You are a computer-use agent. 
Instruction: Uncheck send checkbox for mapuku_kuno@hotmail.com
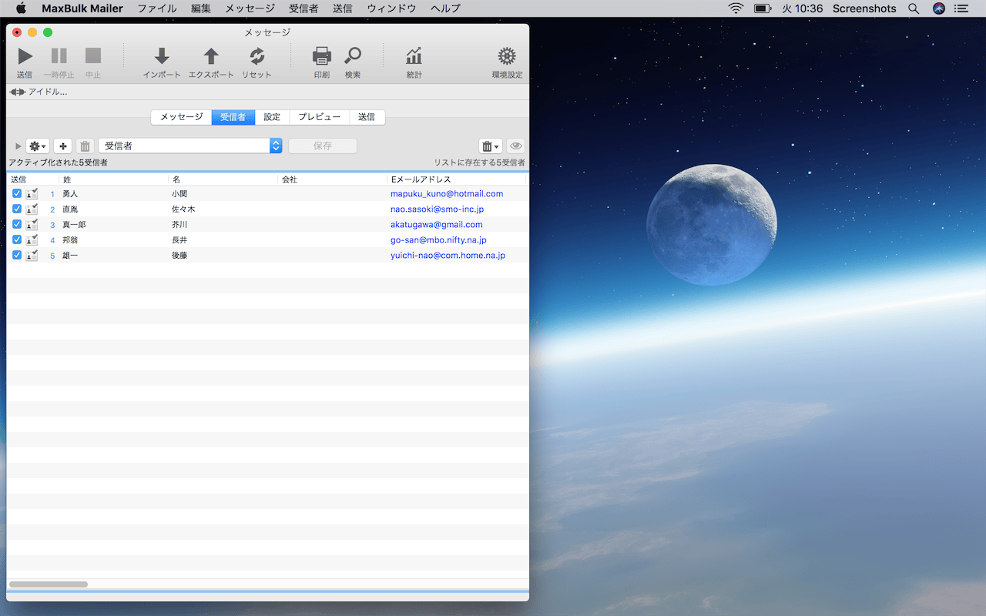pos(17,193)
